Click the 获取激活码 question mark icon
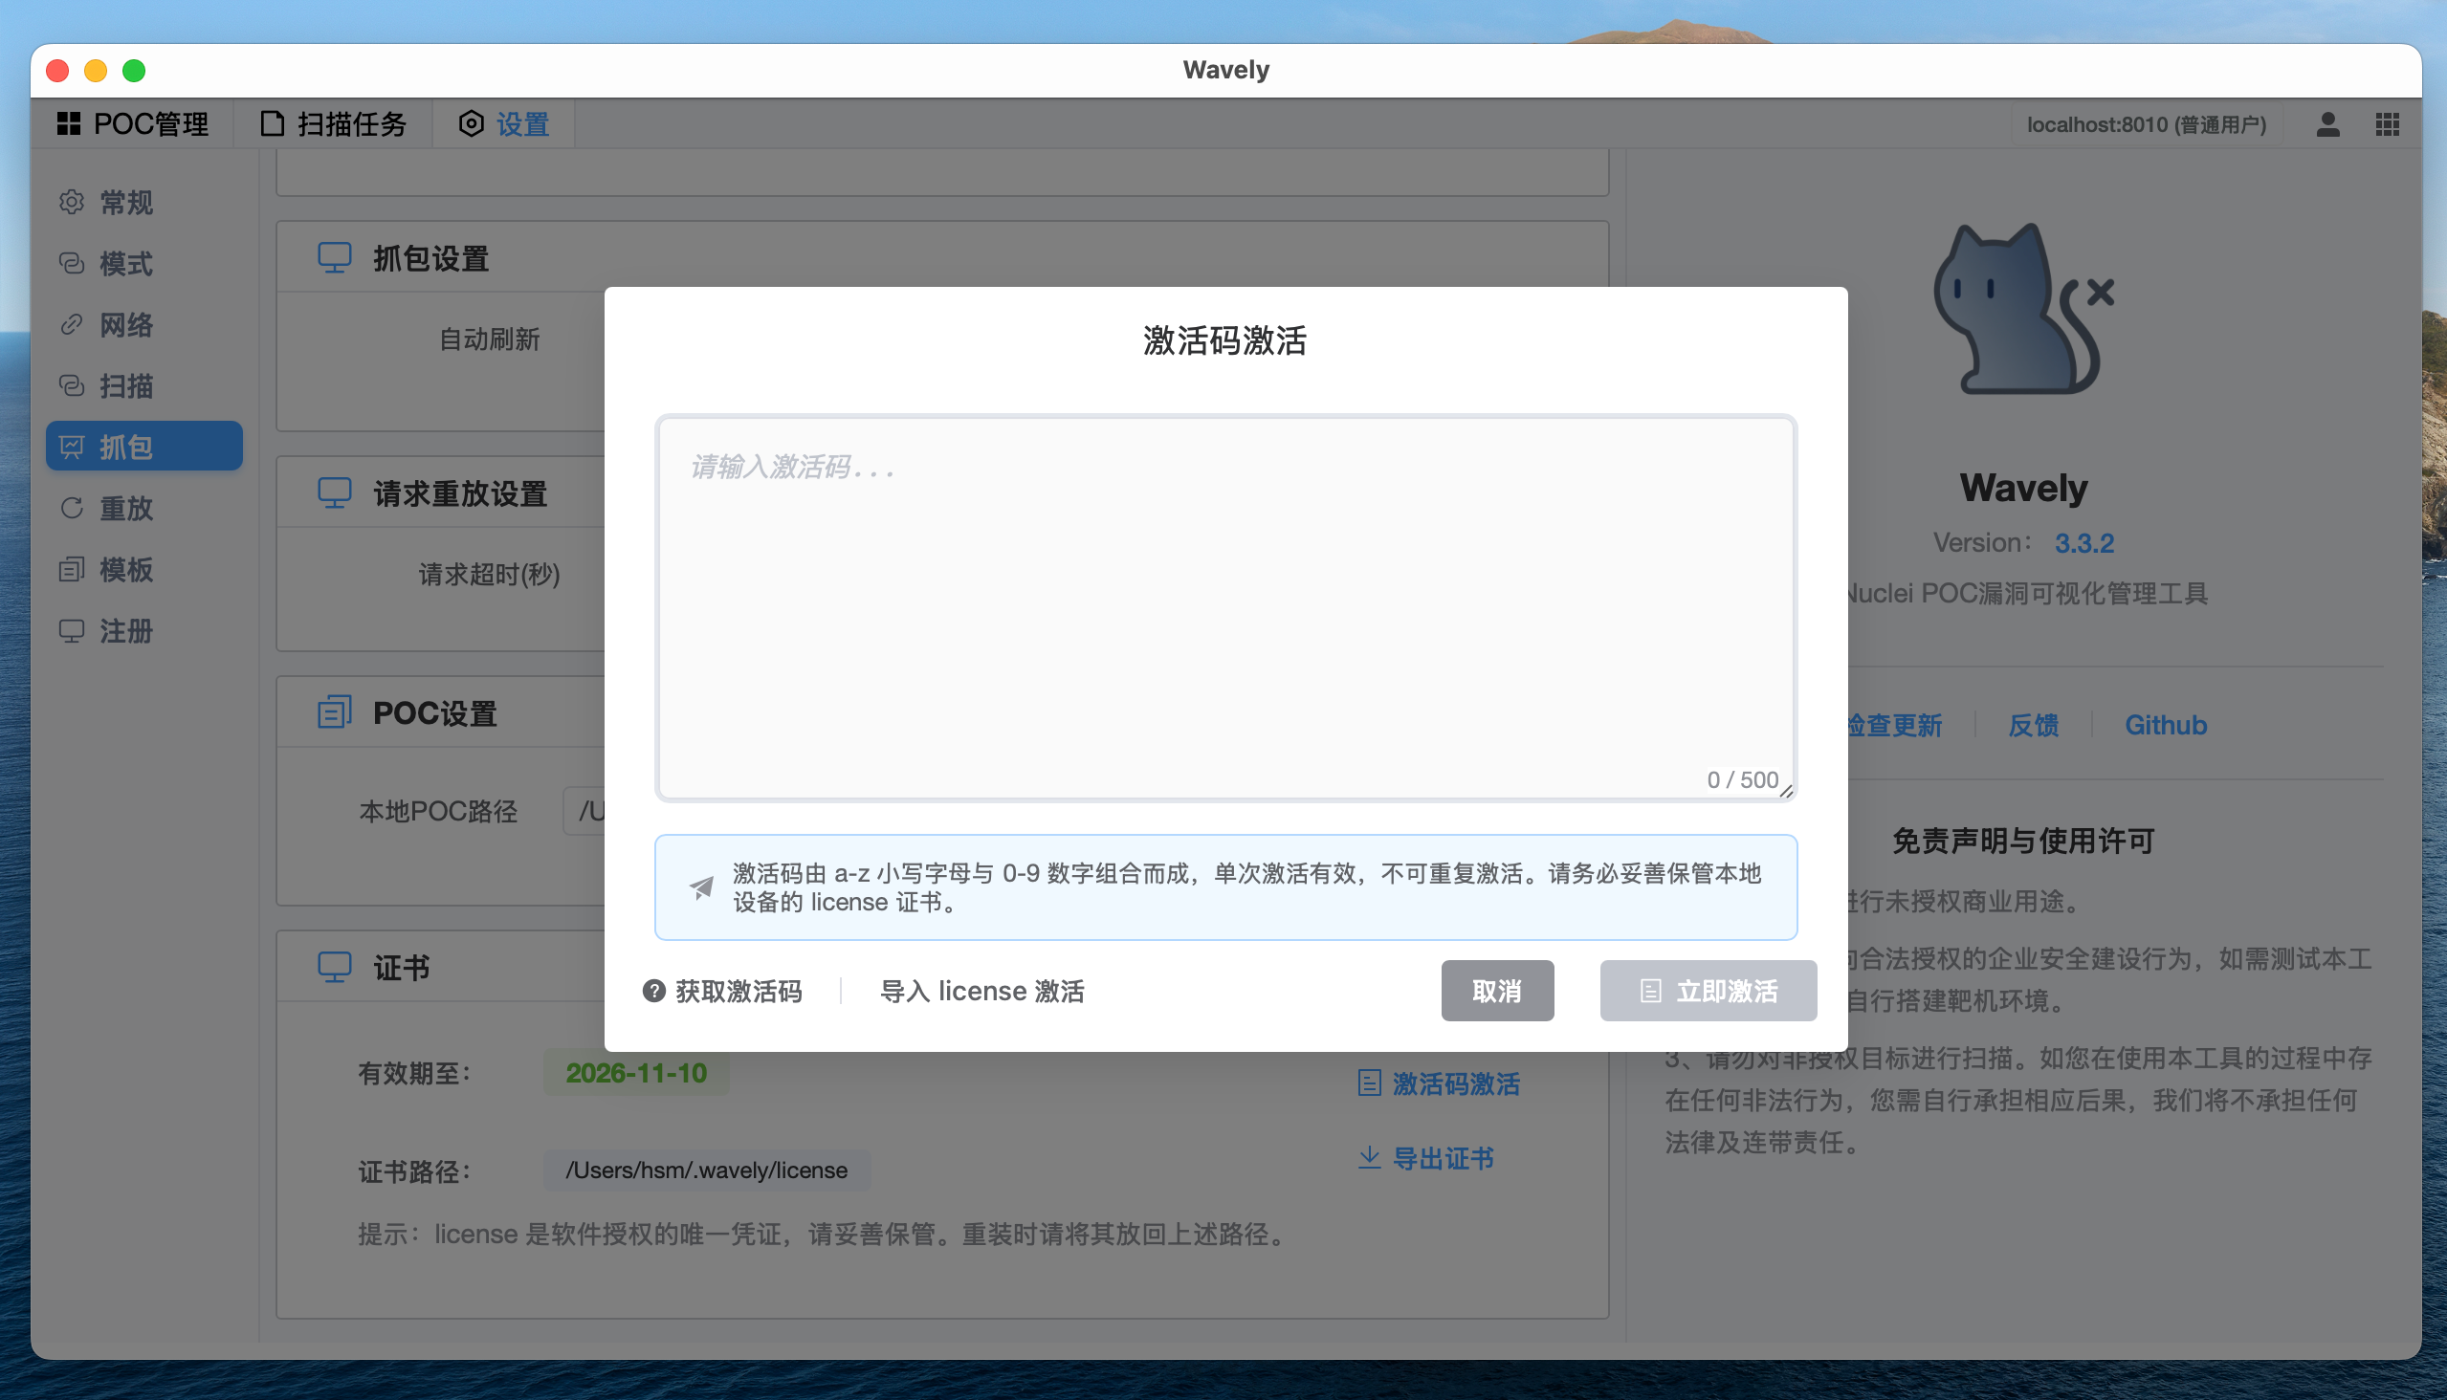This screenshot has width=2447, height=1400. [654, 992]
